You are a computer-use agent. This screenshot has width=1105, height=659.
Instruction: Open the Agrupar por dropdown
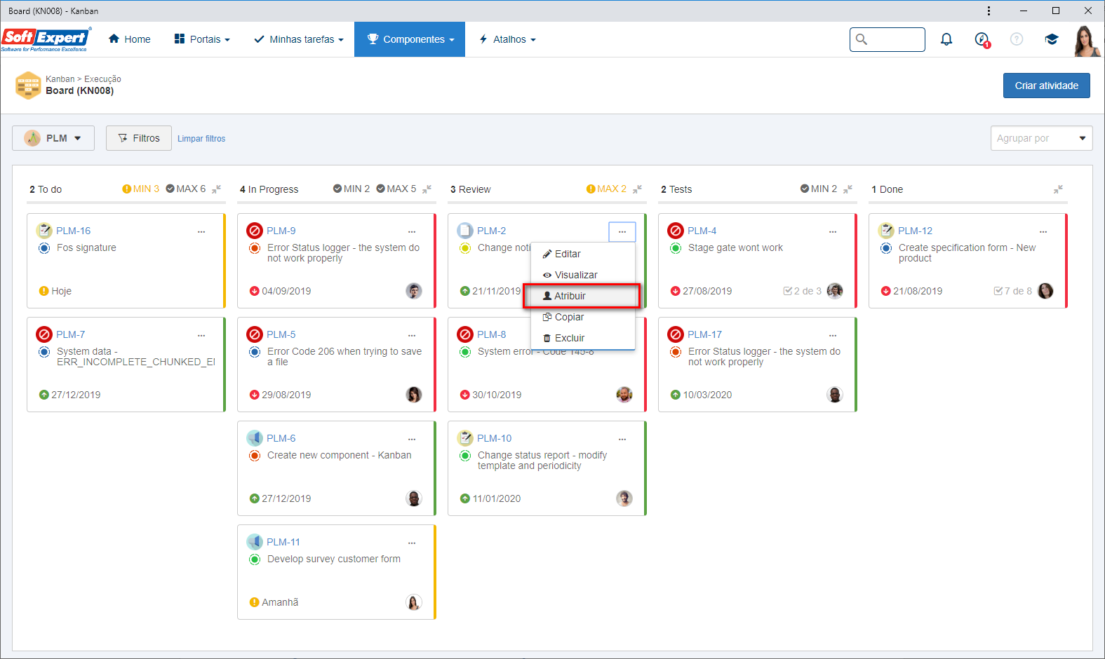[1042, 138]
